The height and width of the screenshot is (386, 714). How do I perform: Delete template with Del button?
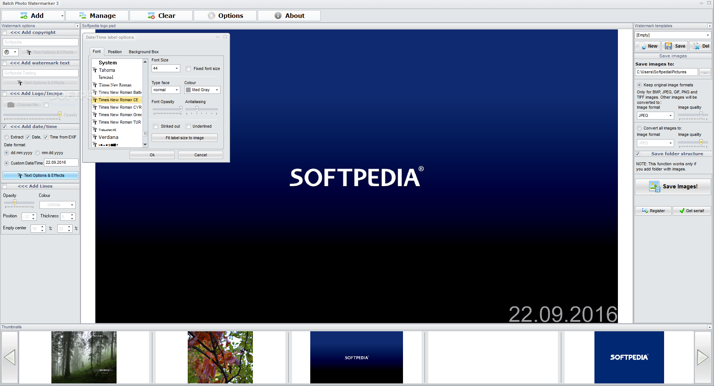click(x=700, y=46)
